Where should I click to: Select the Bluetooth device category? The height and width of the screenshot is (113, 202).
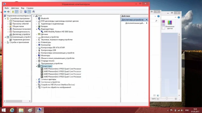[45, 19]
